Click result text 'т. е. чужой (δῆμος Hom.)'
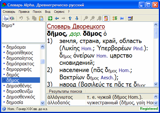 114,97
